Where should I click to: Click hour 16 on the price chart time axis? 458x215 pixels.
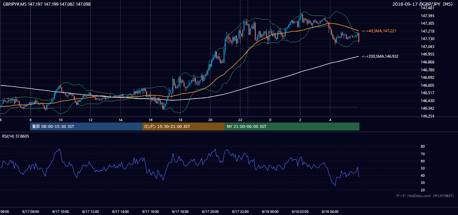tap(151, 120)
